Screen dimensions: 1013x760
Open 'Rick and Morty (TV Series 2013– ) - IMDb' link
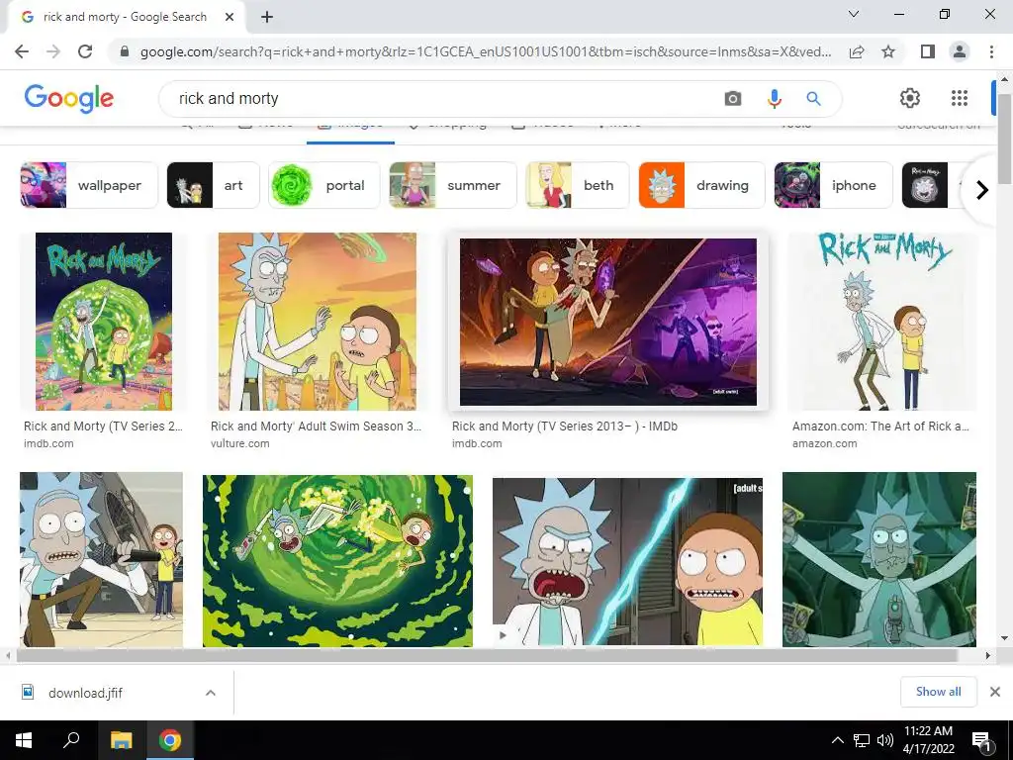[x=565, y=427]
